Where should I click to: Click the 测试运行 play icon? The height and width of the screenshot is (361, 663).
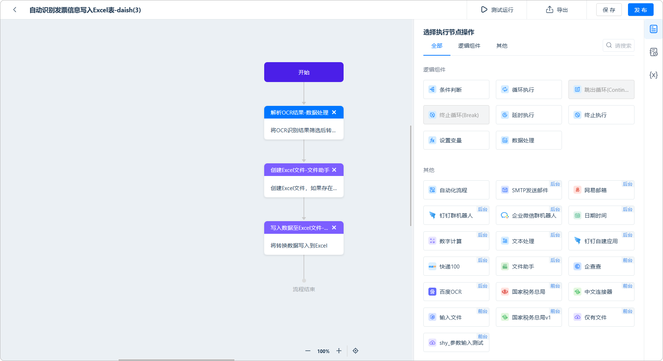[x=484, y=10]
